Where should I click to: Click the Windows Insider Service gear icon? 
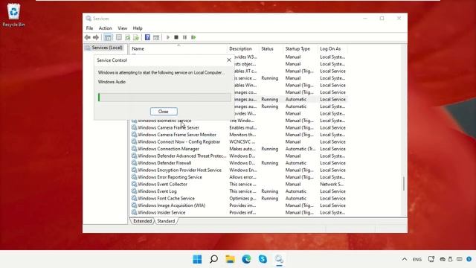pos(134,212)
